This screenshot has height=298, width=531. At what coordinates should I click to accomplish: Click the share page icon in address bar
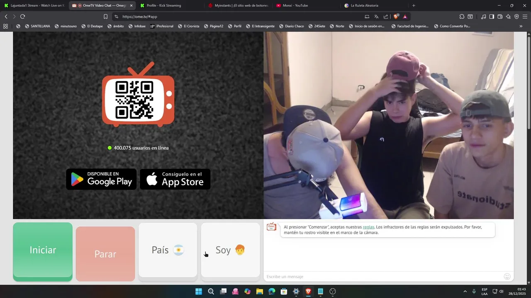386,17
